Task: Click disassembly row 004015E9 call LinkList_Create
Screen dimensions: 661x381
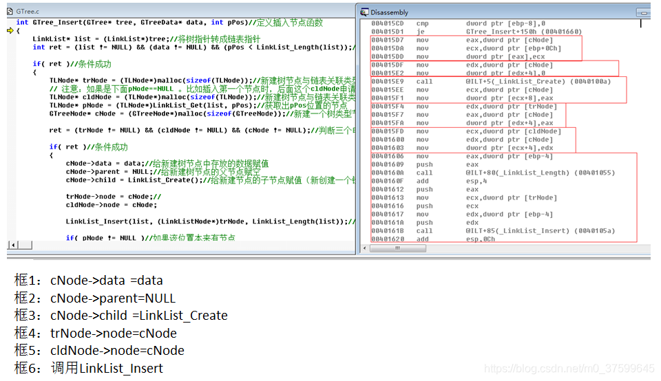Action: [x=491, y=81]
